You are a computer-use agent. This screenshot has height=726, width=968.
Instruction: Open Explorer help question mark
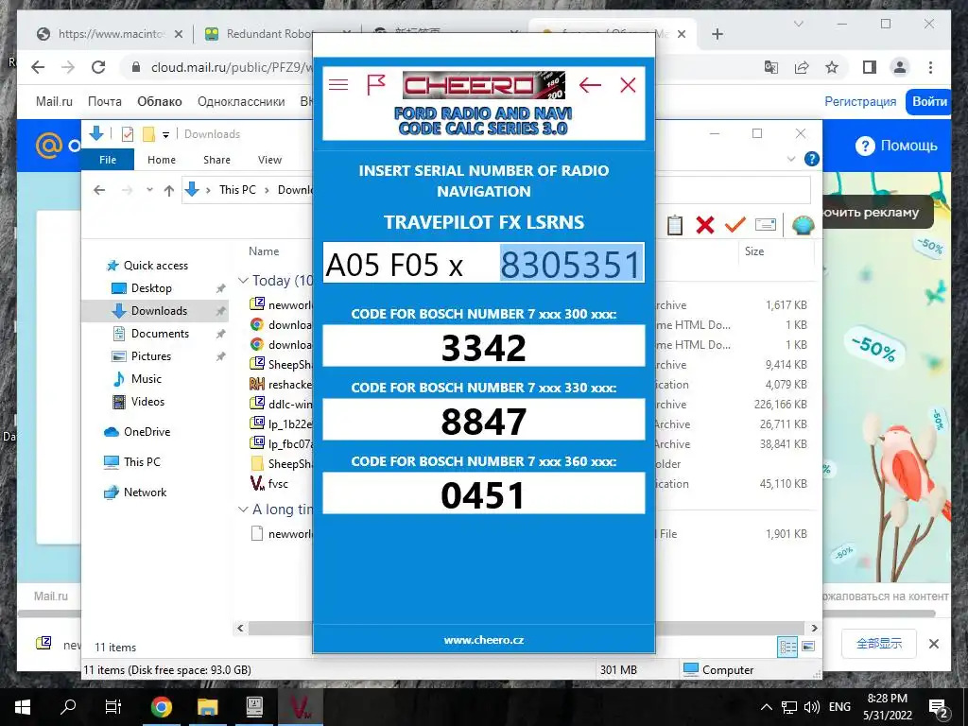811,159
